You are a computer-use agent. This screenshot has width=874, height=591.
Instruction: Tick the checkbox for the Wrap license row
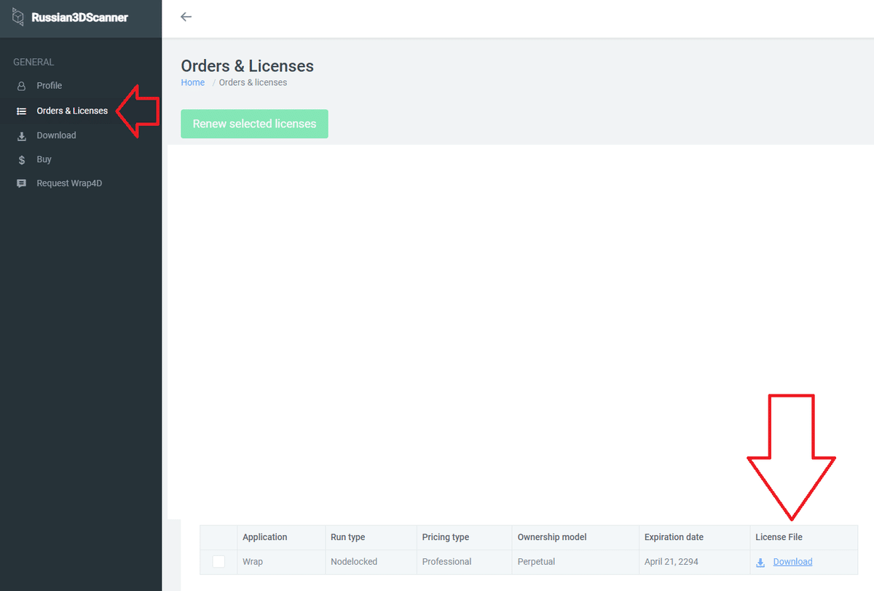[219, 562]
